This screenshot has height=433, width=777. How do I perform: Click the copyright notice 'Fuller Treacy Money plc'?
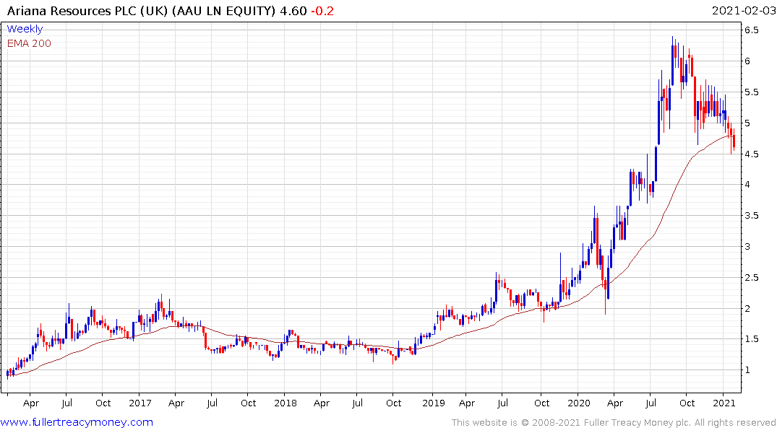pyautogui.click(x=638, y=423)
